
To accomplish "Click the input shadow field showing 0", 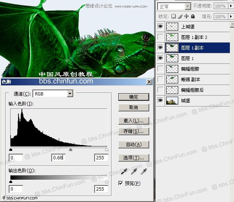I will tap(16, 157).
